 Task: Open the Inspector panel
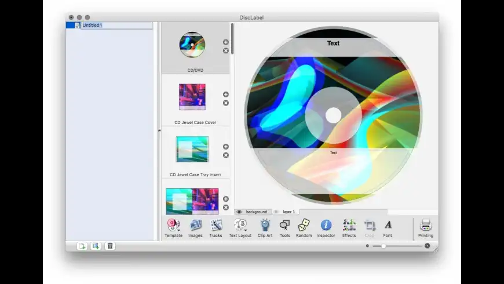coord(326,225)
